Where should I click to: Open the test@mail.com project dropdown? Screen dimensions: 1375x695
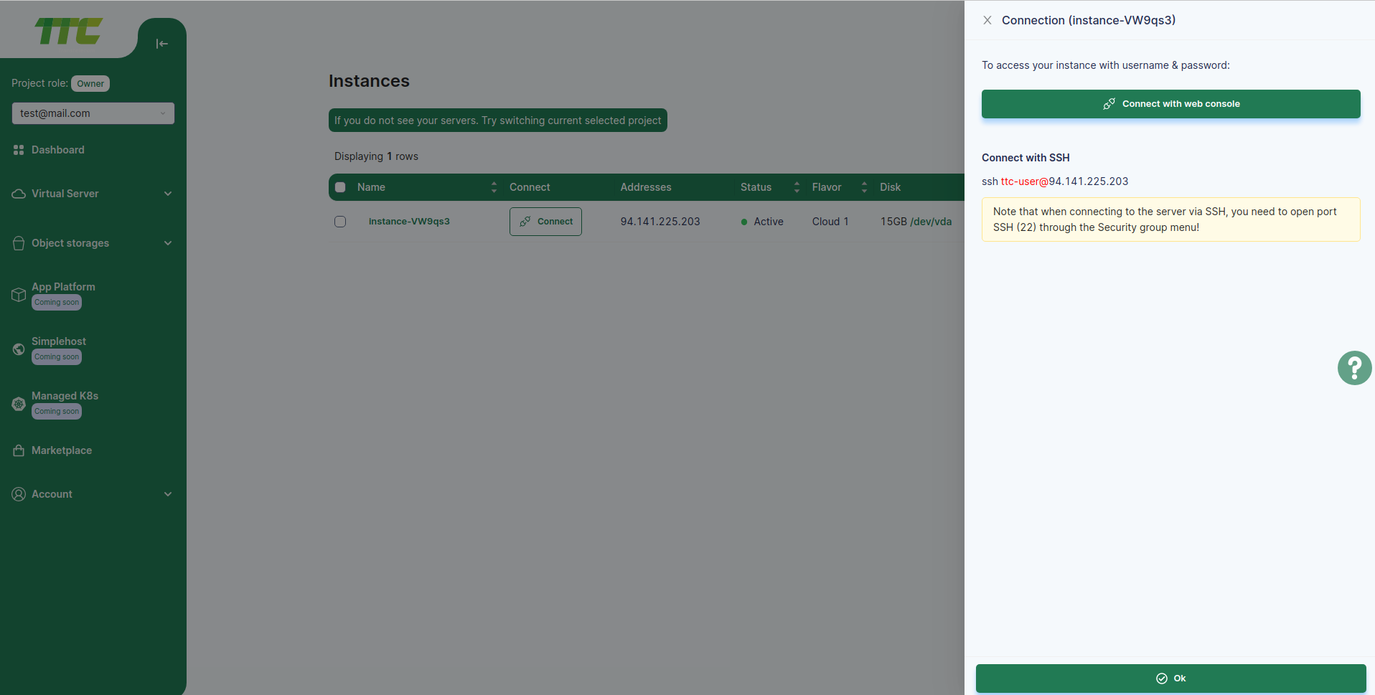coord(93,113)
